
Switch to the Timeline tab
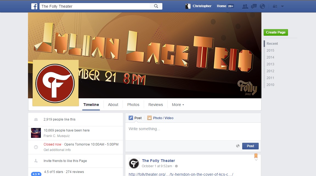pyautogui.click(x=91, y=105)
